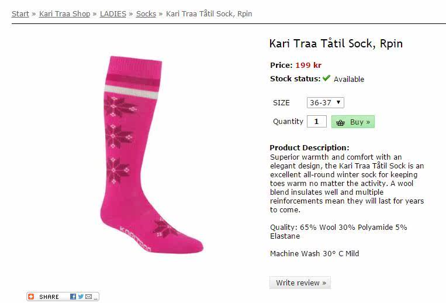Click the Kari Traa Tåtil Sock heading

point(336,43)
